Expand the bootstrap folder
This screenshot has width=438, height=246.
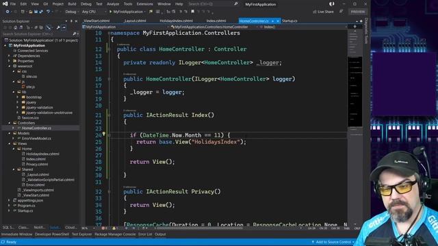tap(17, 97)
